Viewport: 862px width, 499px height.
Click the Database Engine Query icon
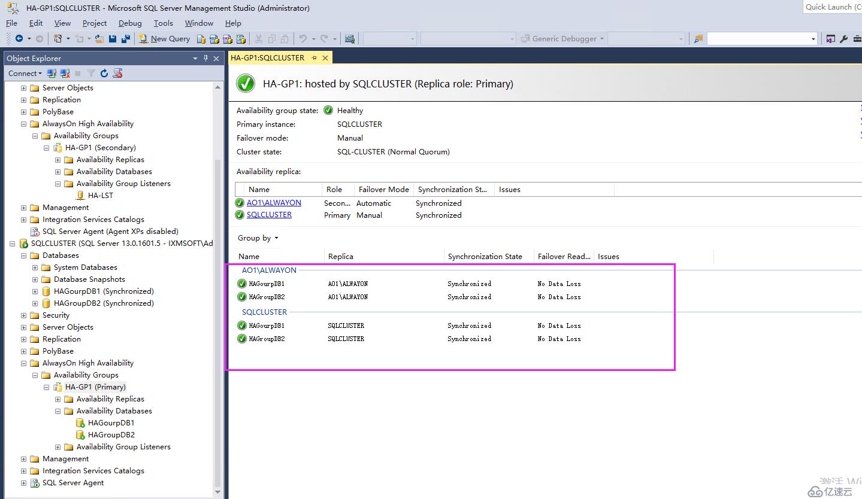[x=201, y=39]
